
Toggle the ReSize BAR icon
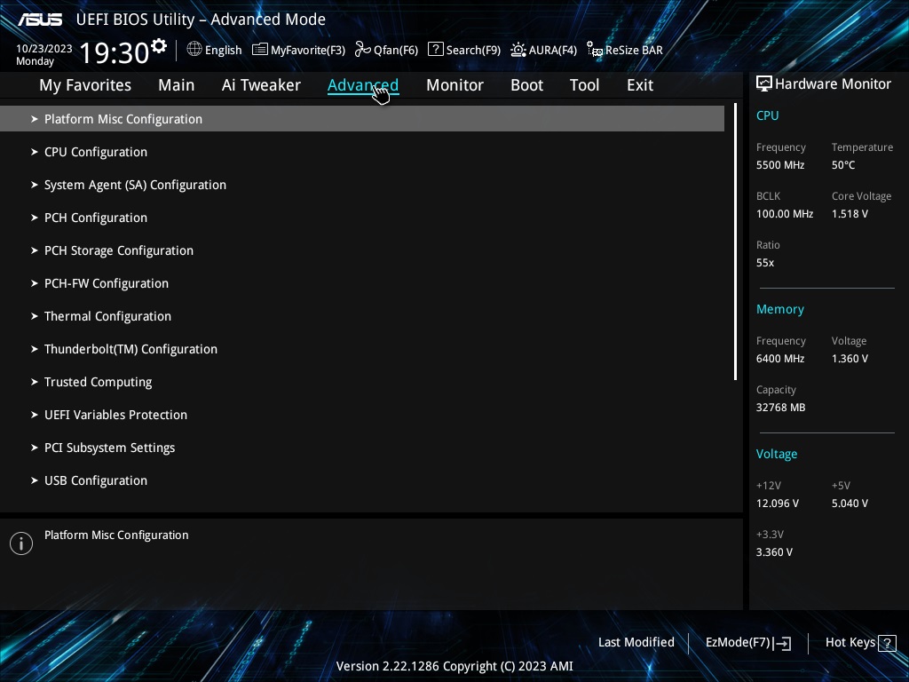(x=595, y=50)
